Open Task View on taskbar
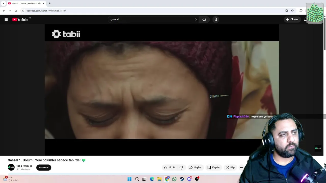Screen dimensions: 326x183 (144, 179)
